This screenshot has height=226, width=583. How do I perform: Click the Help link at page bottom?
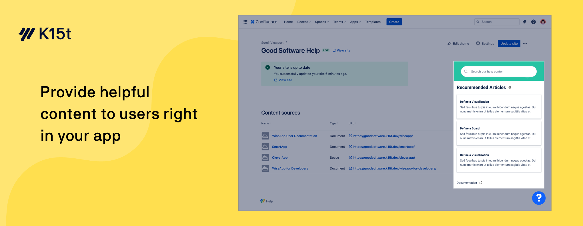pyautogui.click(x=269, y=201)
